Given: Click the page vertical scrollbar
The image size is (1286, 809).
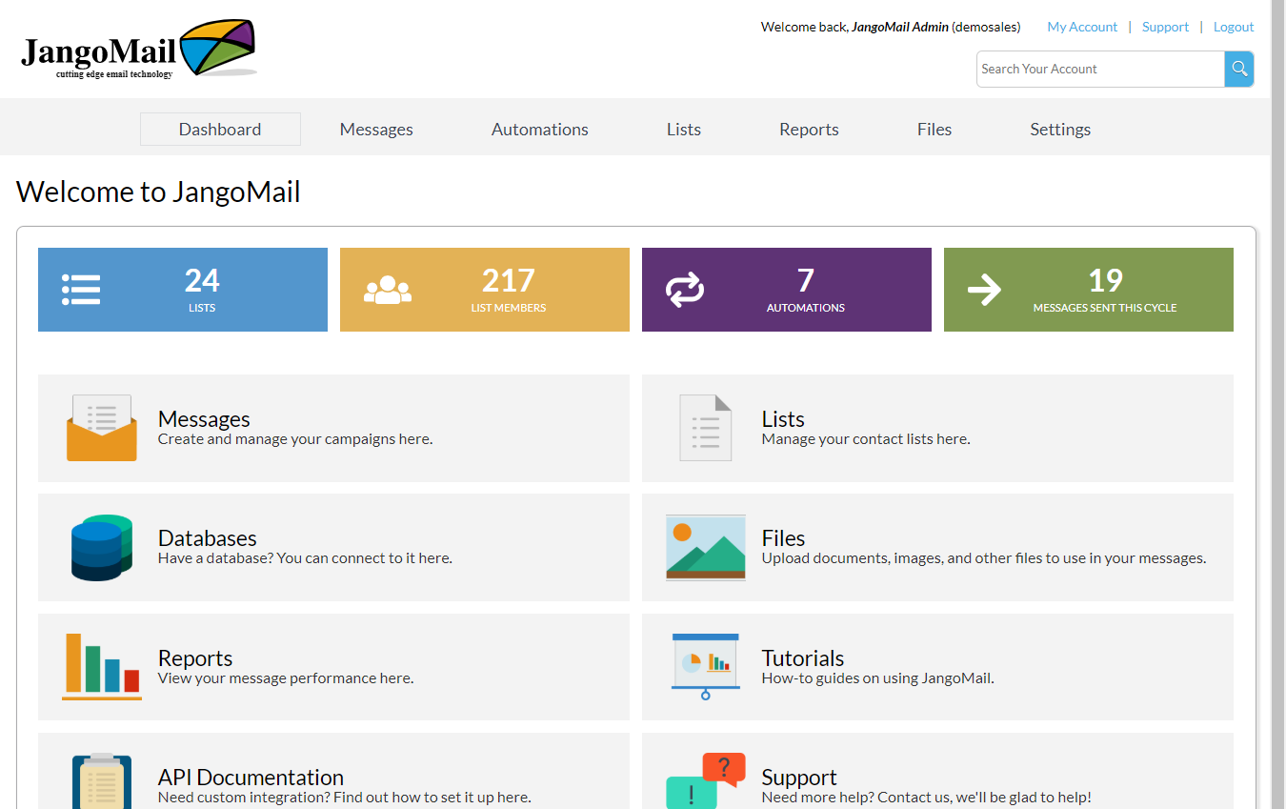Looking at the screenshot, I should 1277,404.
